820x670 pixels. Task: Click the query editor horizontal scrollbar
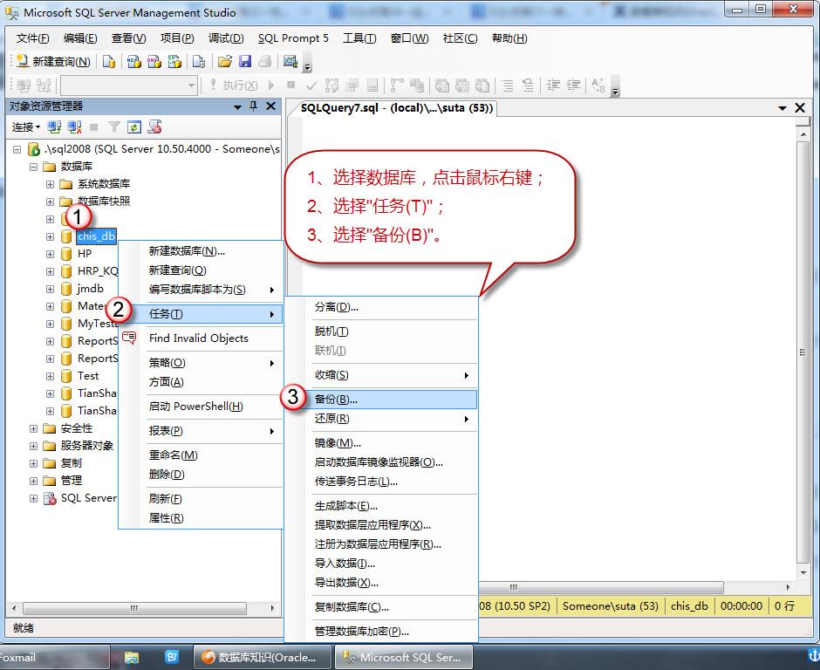click(601, 587)
